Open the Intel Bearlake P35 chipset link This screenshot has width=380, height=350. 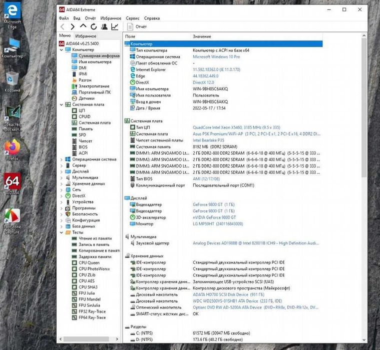(x=208, y=140)
